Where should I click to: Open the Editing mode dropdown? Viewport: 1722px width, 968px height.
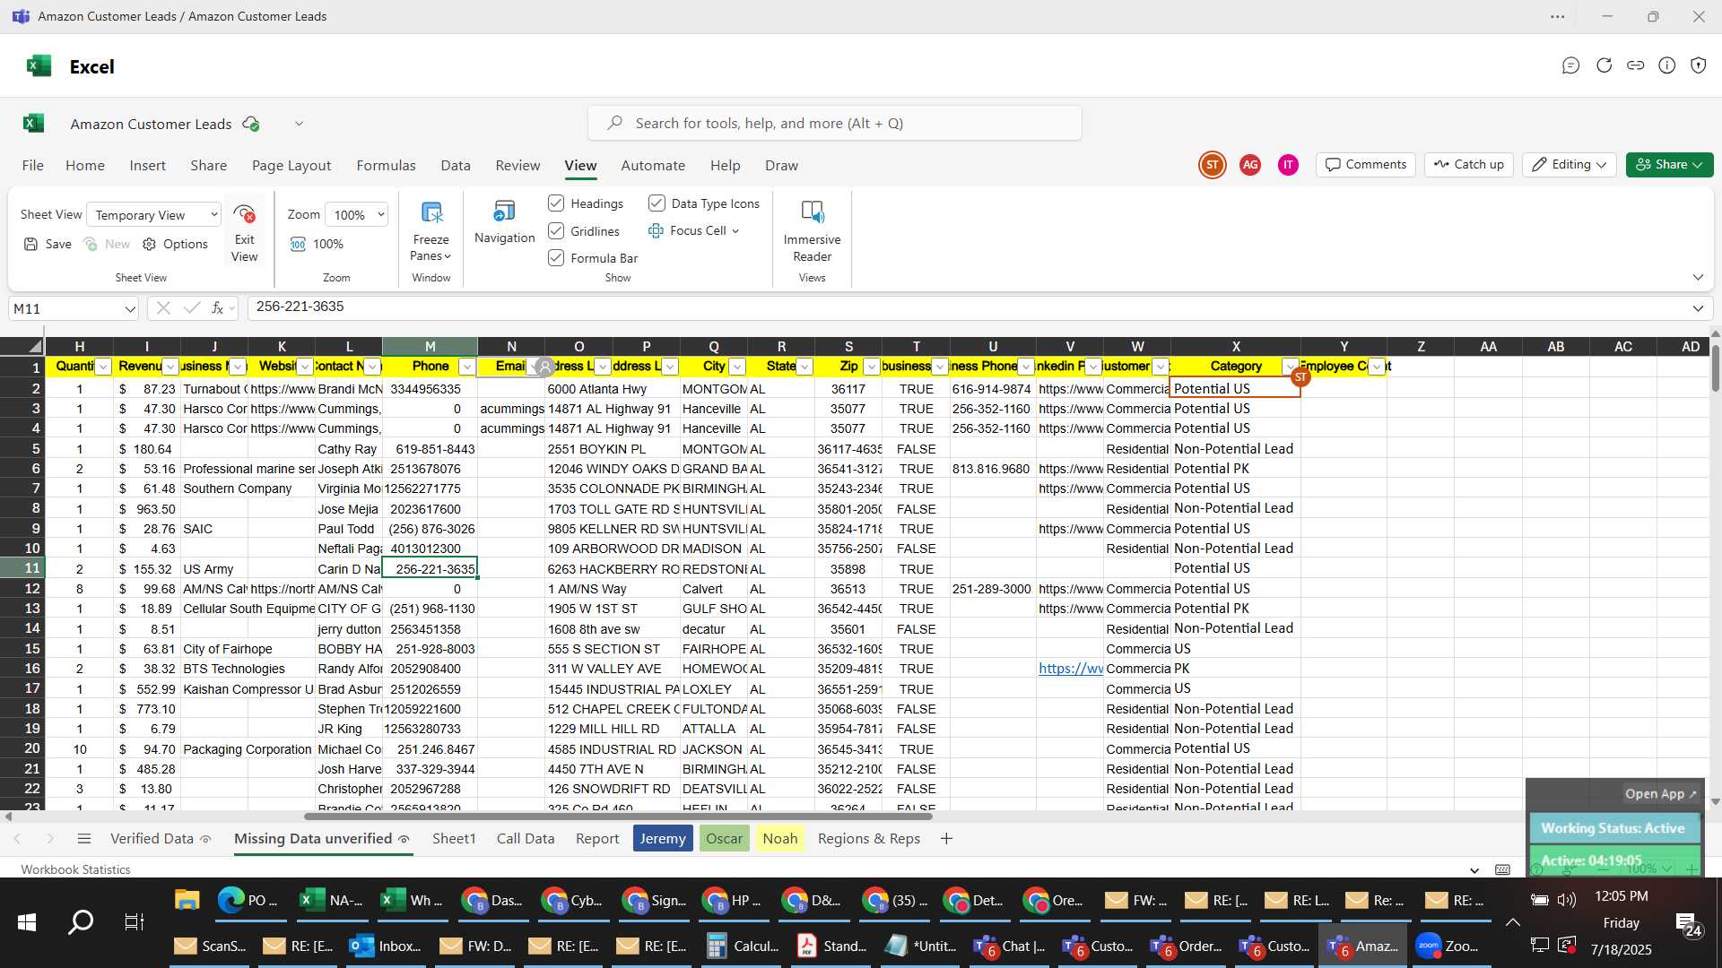(x=1569, y=165)
